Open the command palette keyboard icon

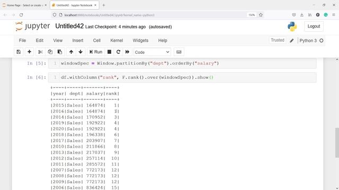coord(179,52)
